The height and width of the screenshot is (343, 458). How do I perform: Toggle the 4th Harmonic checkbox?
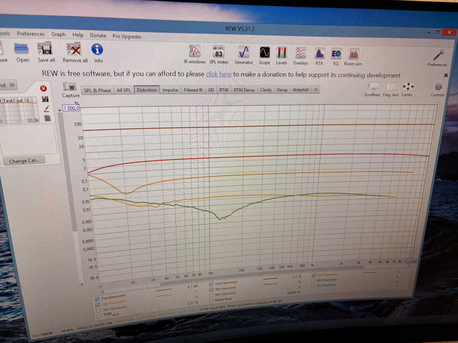pos(97,305)
